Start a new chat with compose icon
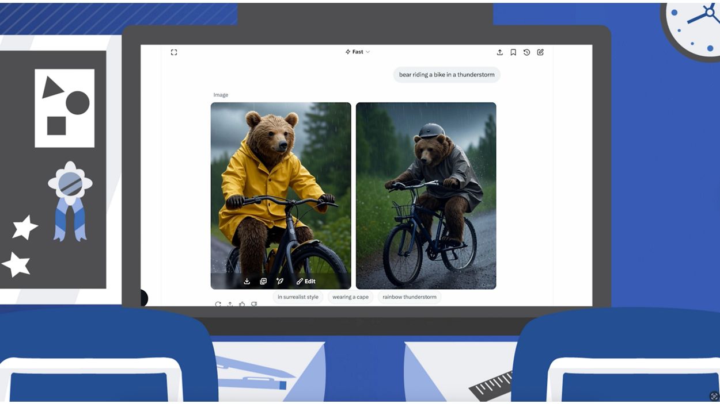This screenshot has height=404, width=720. 540,52
